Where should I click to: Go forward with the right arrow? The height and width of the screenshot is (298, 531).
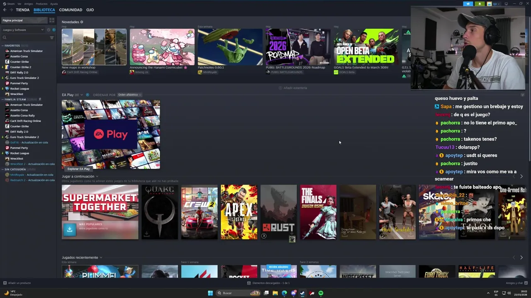point(11,10)
